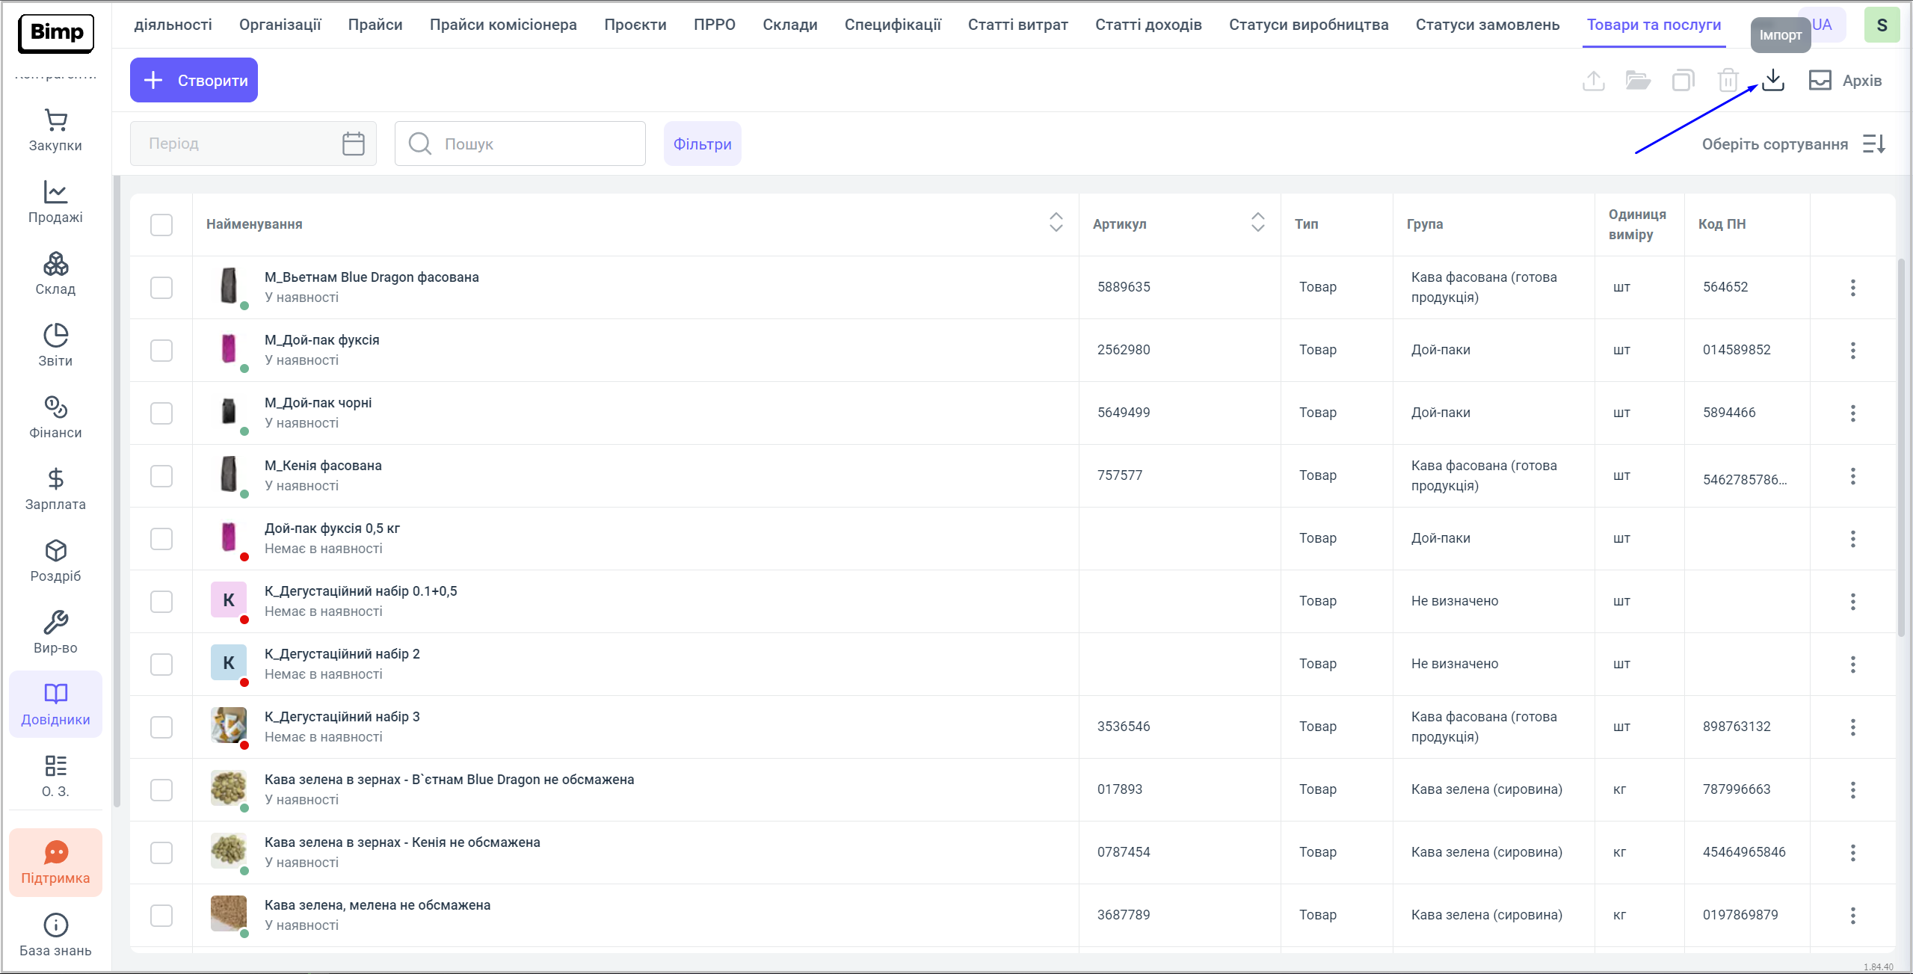Screen dimensions: 1913x974
Task: Open Підтримка support chat
Action: coord(55,863)
